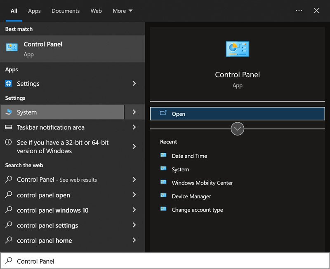The height and width of the screenshot is (269, 330).
Task: Open Change account type from Recent
Action: (197, 210)
